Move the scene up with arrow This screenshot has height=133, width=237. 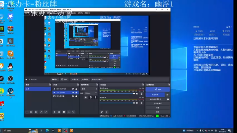coord(41,112)
